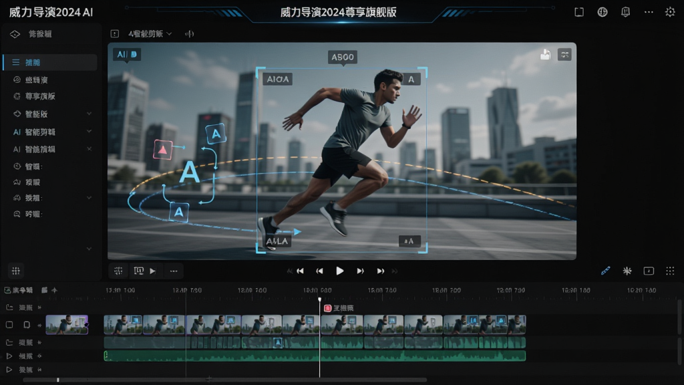Image resolution: width=684 pixels, height=385 pixels.
Task: Expand the third track folder icon
Action: point(9,343)
